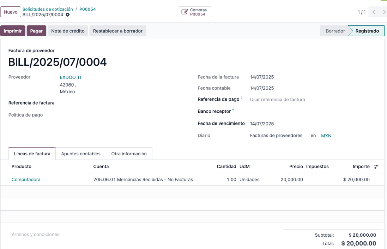Open Compras P00054 smart button
This screenshot has height=249, width=387.
pos(195,12)
